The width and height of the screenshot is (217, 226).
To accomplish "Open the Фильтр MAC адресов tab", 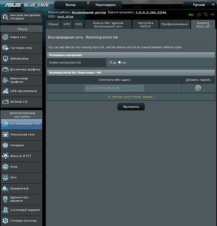I will coord(108,24).
